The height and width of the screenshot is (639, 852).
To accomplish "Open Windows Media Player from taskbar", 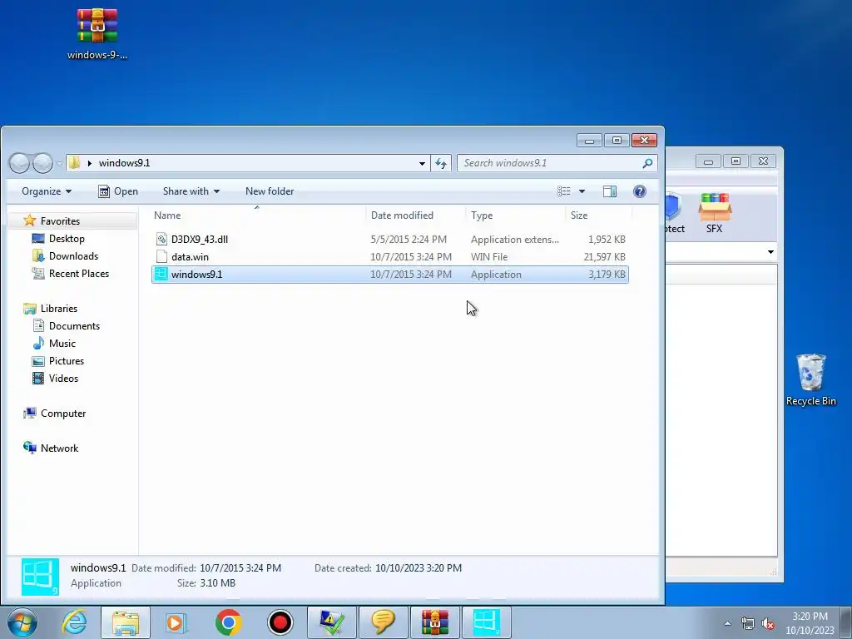I will pos(175,622).
